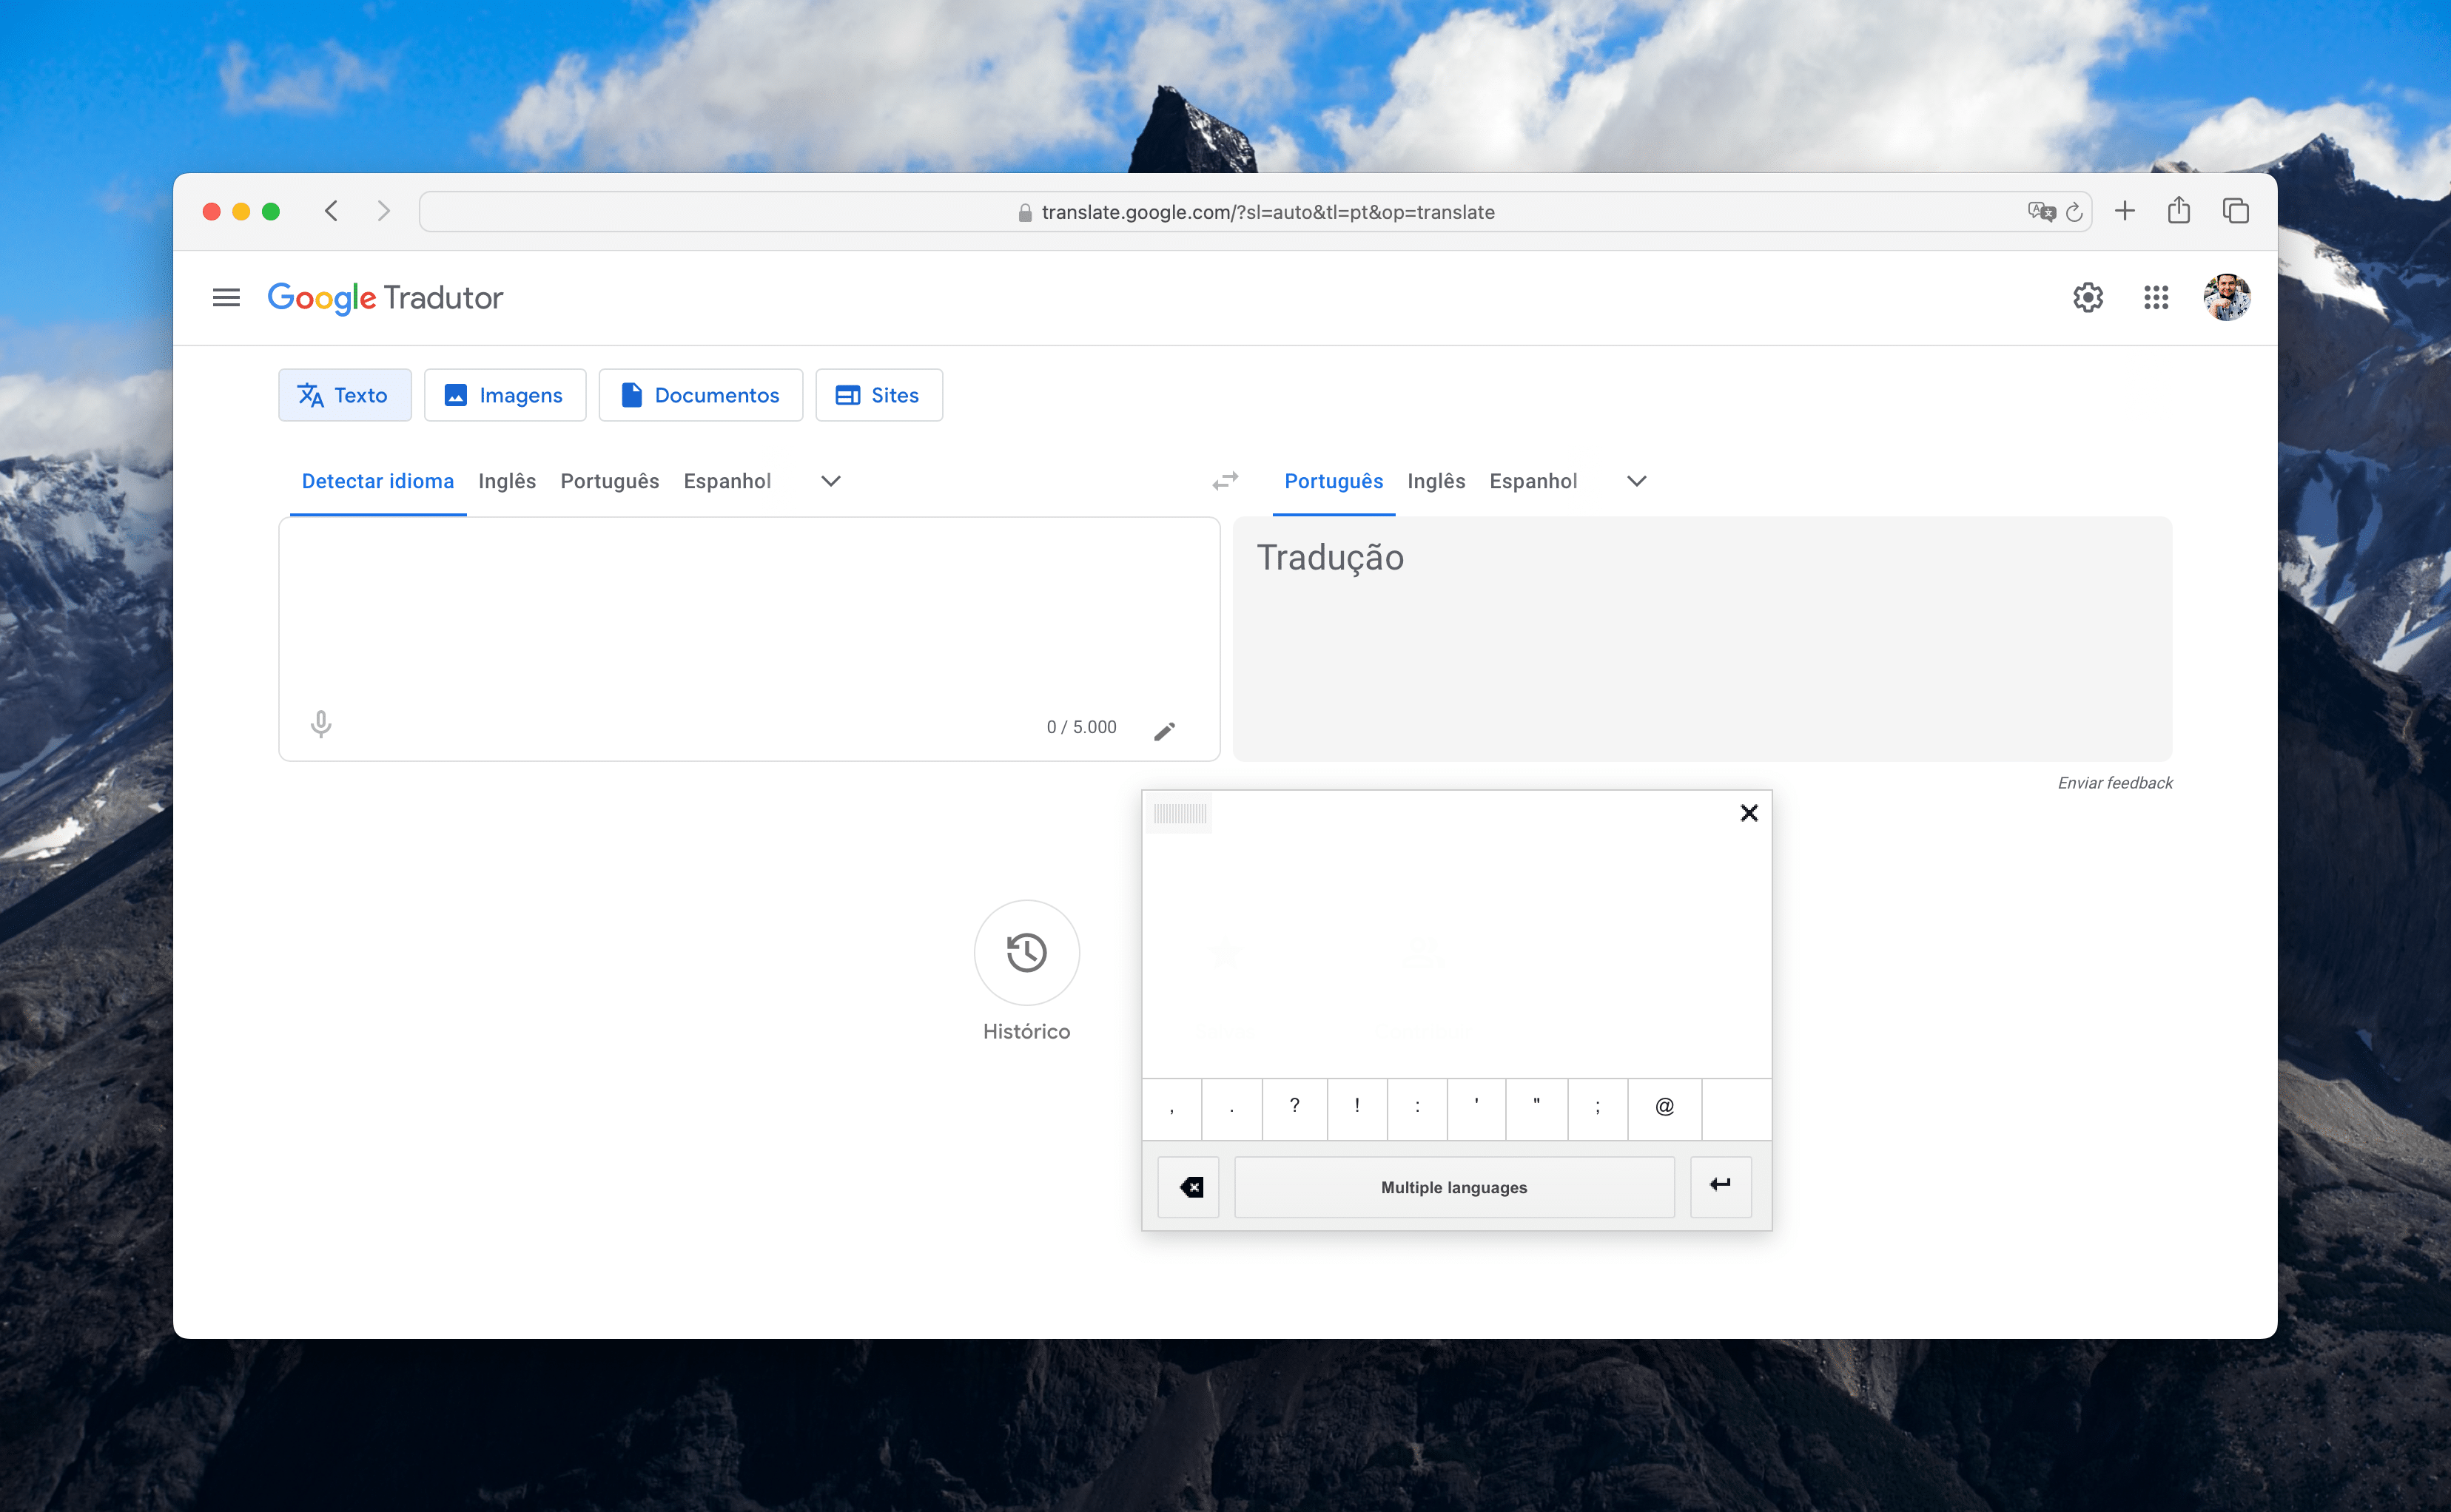
Task: Select Detectar idioma as source language
Action: [x=377, y=481]
